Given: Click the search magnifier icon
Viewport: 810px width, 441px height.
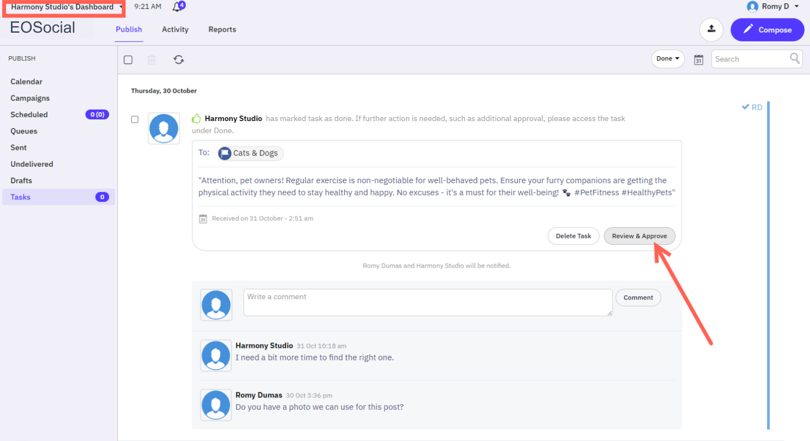Looking at the screenshot, I should tap(795, 58).
